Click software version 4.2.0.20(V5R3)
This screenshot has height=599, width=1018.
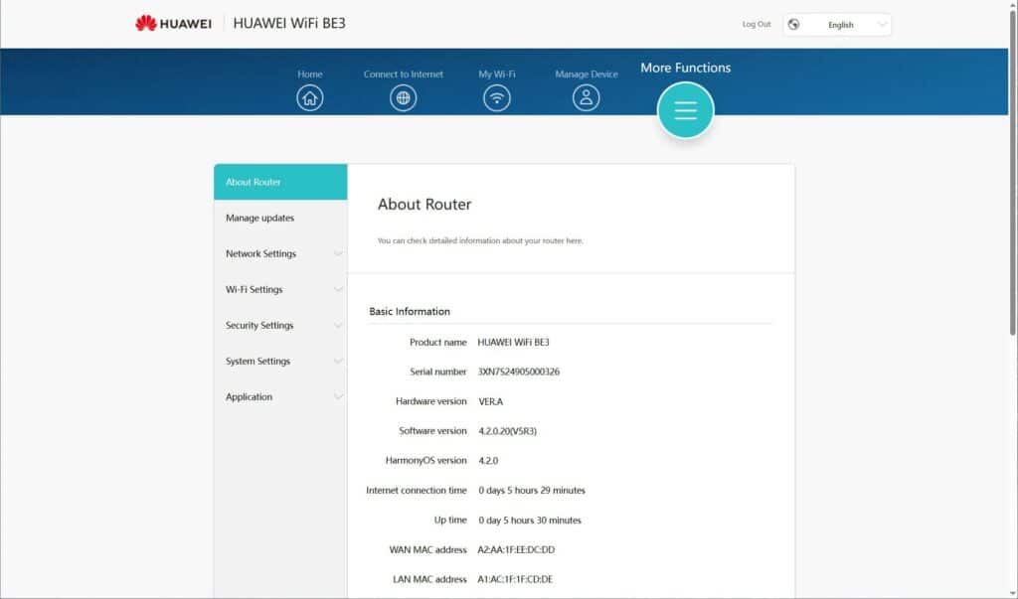tap(508, 431)
